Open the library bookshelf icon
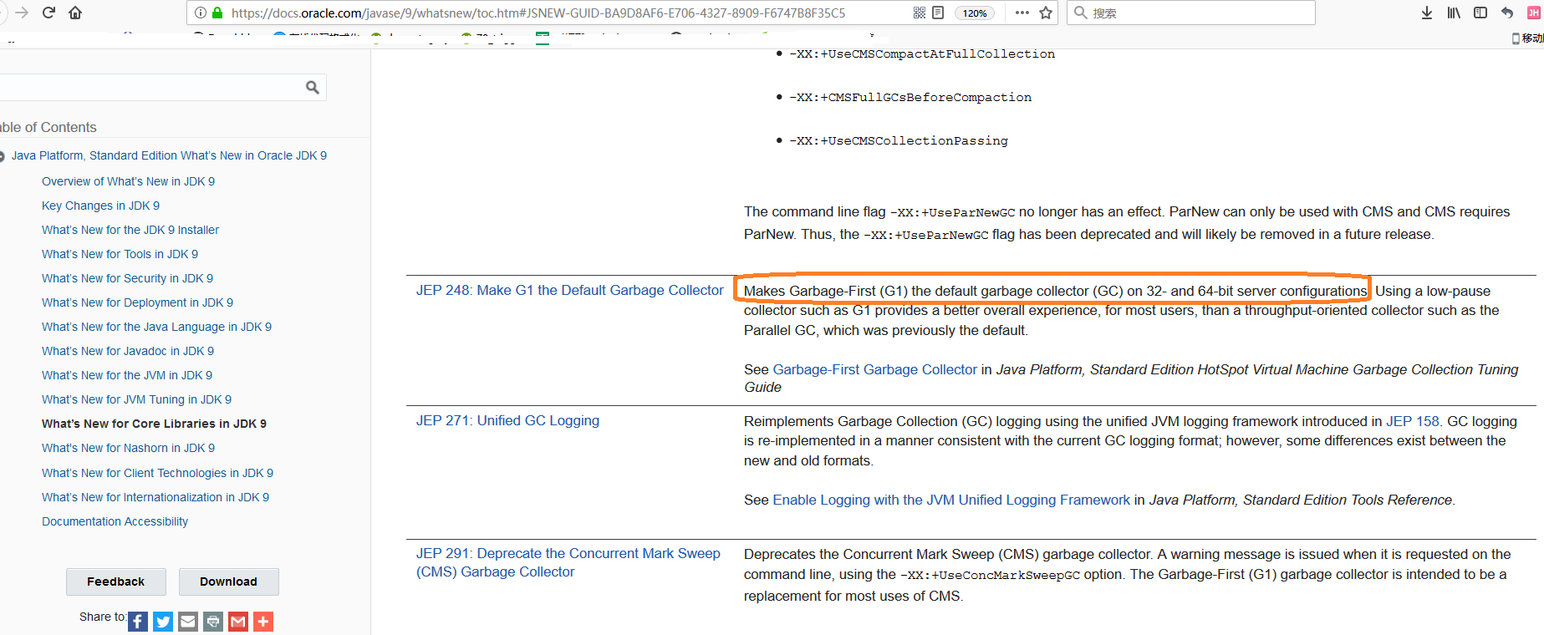The height and width of the screenshot is (635, 1544). coord(1454,13)
